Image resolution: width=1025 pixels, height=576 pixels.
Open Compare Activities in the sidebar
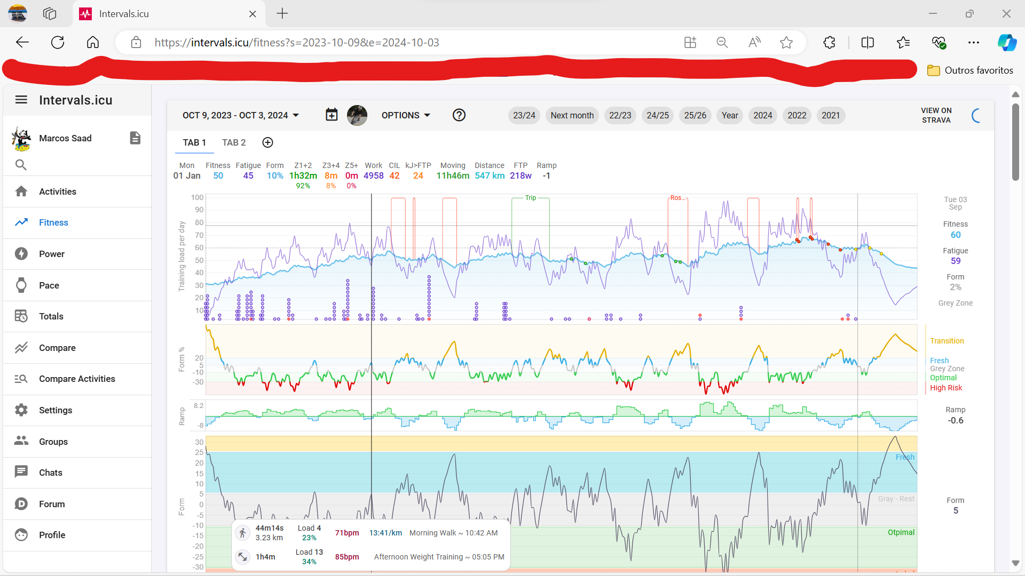coord(77,379)
